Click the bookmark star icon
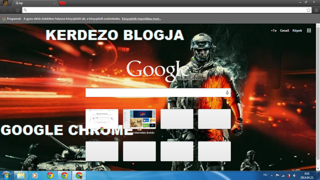This screenshot has height=180, width=320. point(309,10)
